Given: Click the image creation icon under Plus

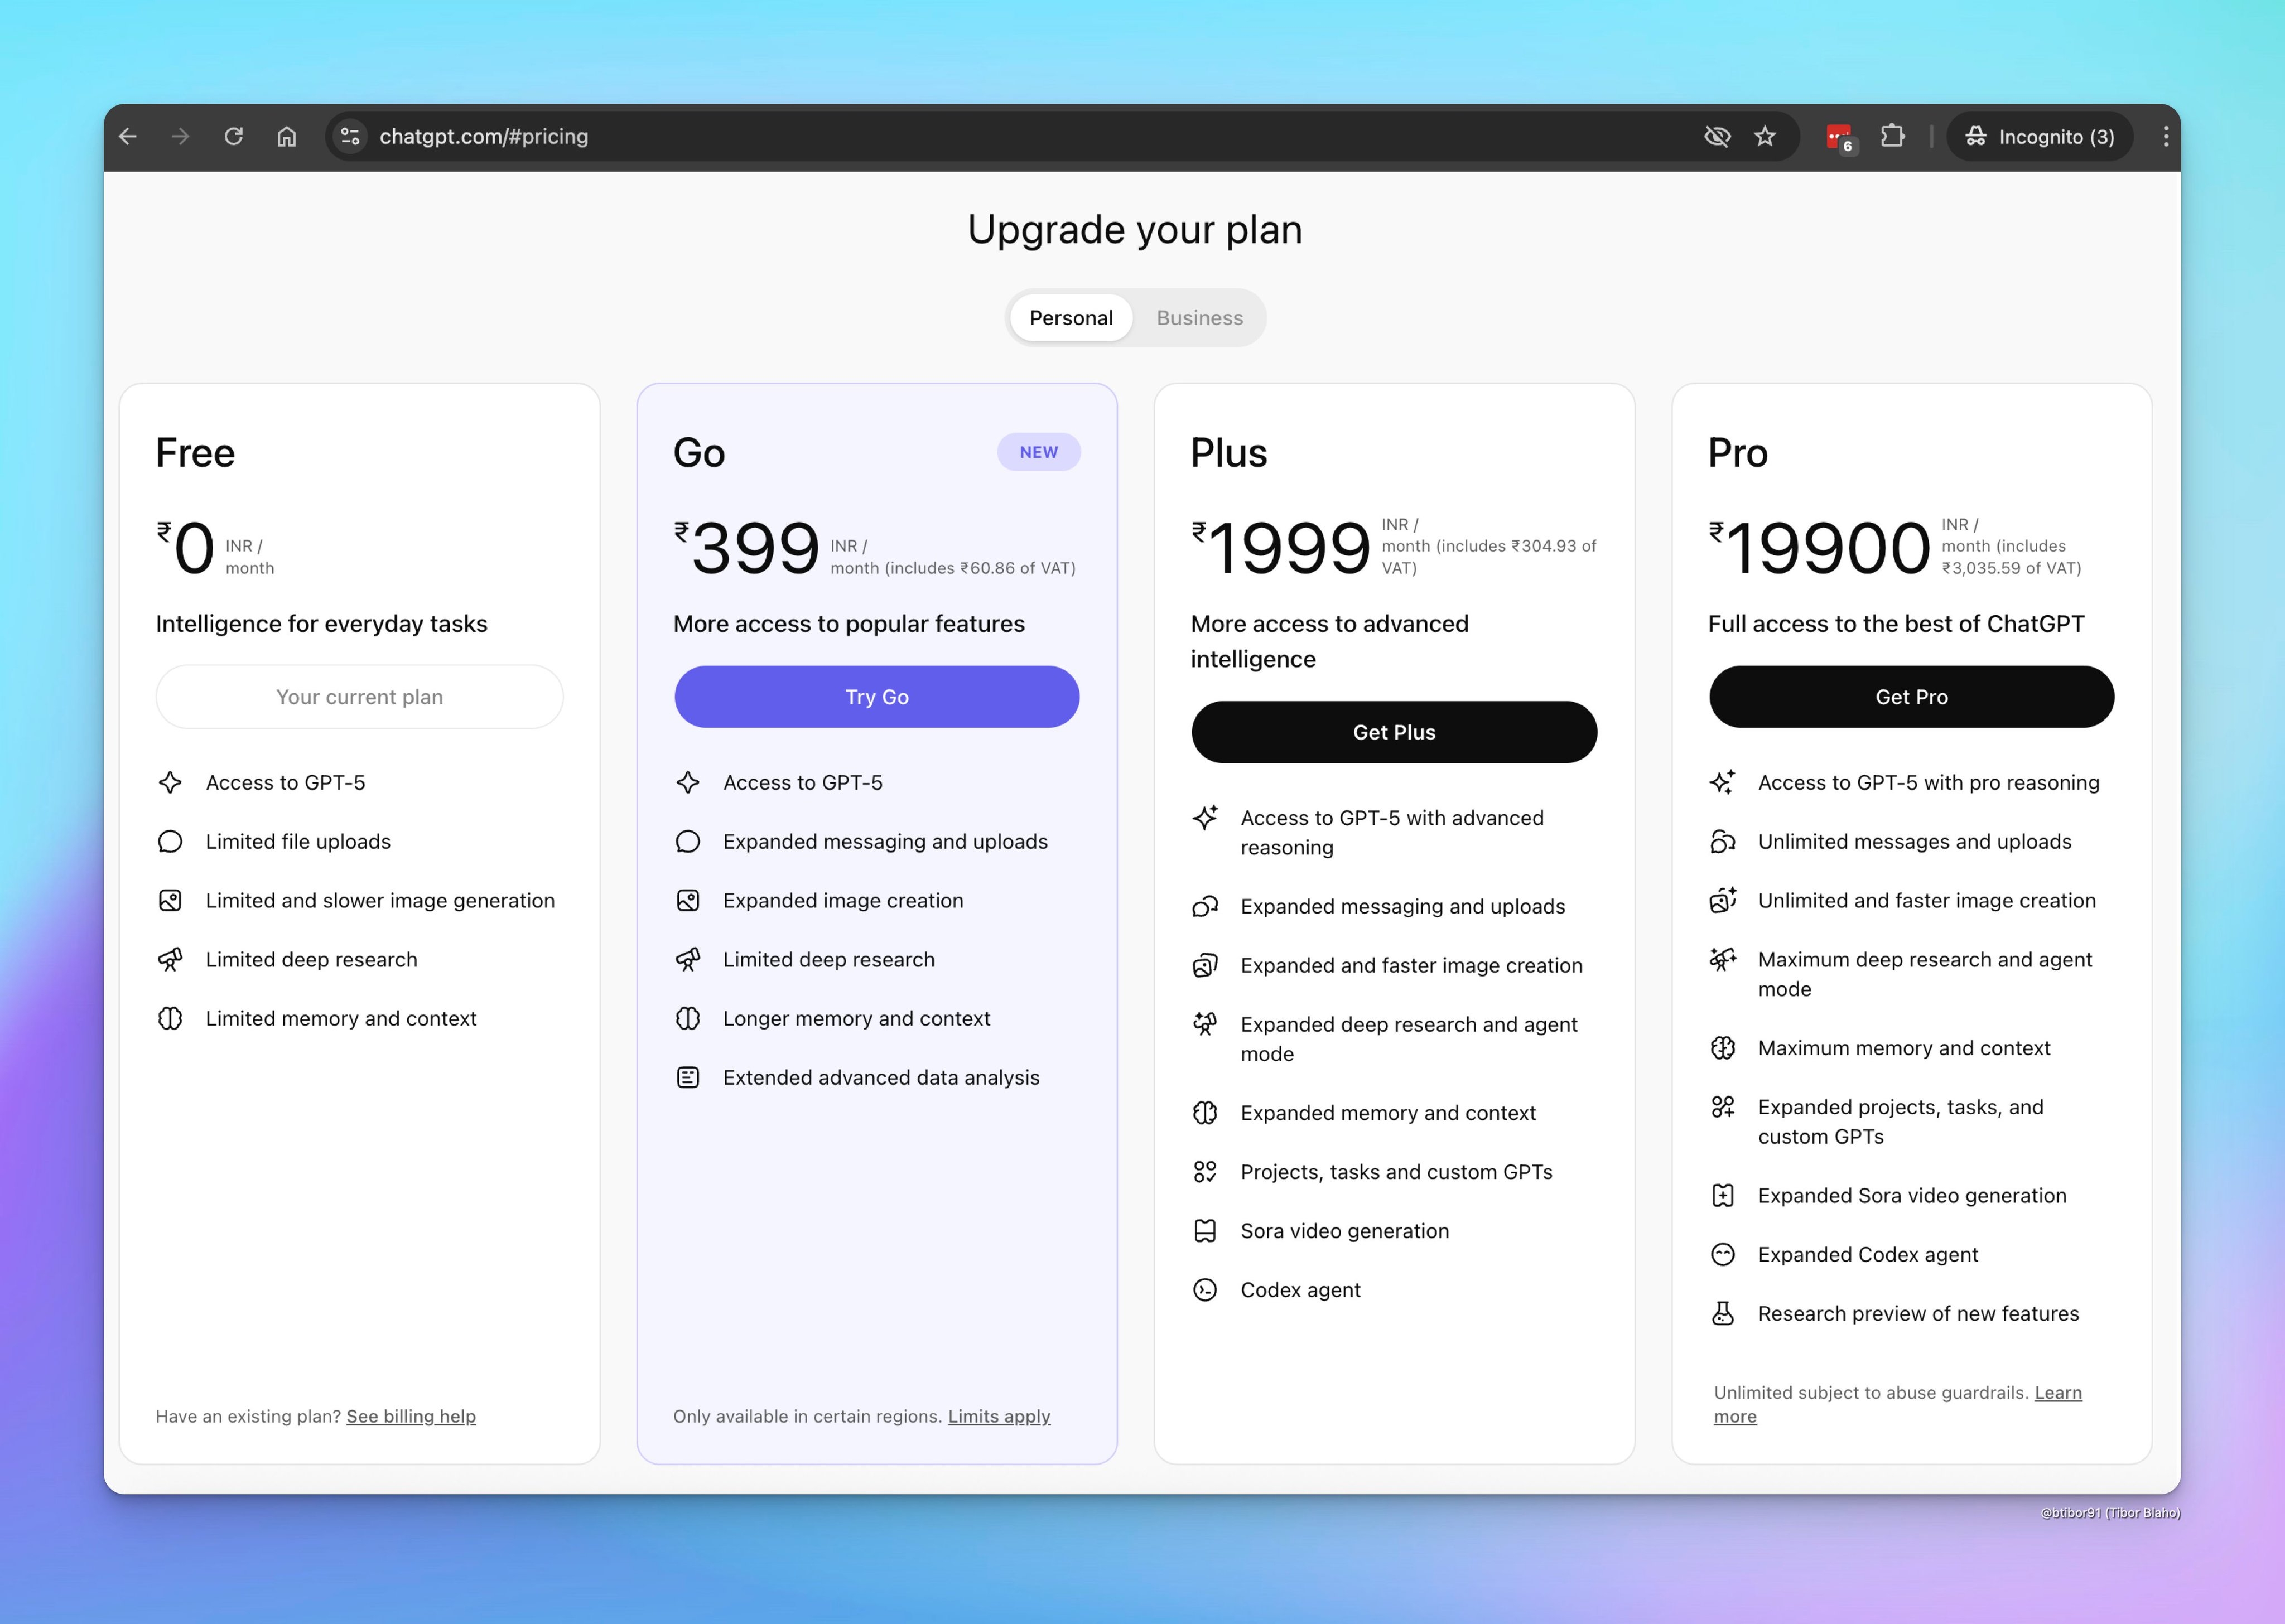Looking at the screenshot, I should pyautogui.click(x=1206, y=965).
